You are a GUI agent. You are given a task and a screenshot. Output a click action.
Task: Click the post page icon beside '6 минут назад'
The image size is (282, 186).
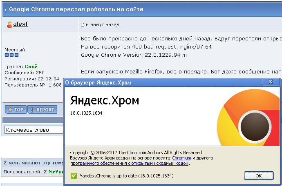(x=83, y=24)
